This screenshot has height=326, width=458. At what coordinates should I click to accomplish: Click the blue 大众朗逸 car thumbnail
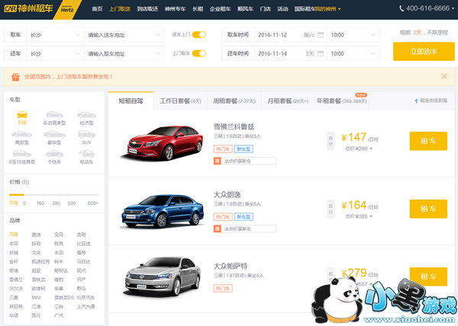coord(163,211)
